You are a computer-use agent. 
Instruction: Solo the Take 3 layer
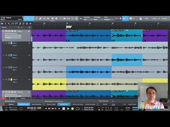pos(9,67)
